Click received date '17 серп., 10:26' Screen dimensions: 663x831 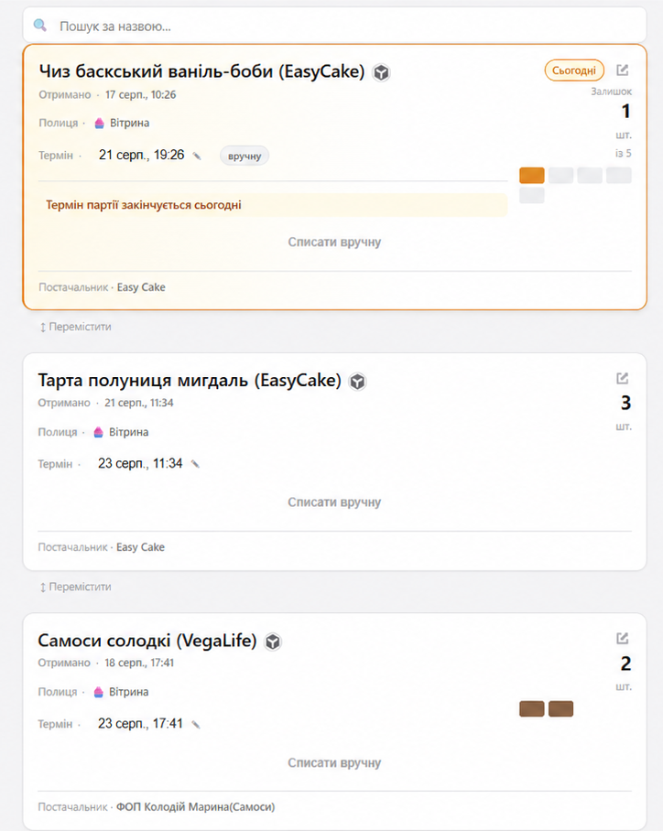140,95
